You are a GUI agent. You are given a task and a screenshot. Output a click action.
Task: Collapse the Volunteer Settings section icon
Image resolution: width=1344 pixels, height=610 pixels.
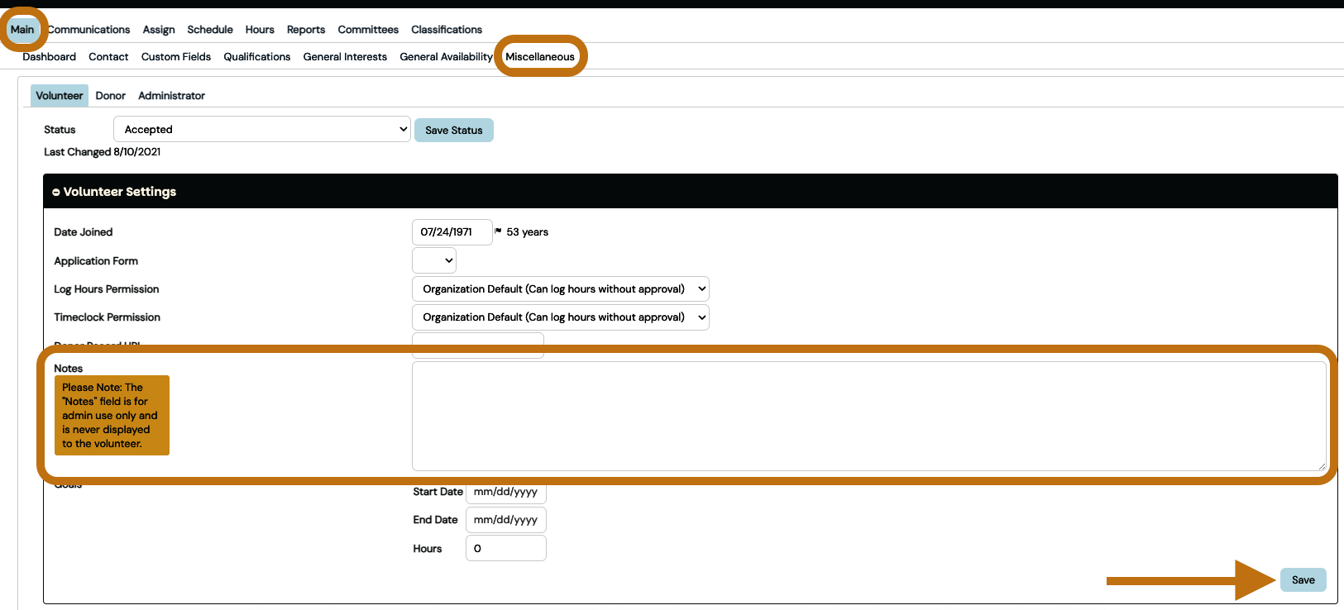click(56, 192)
